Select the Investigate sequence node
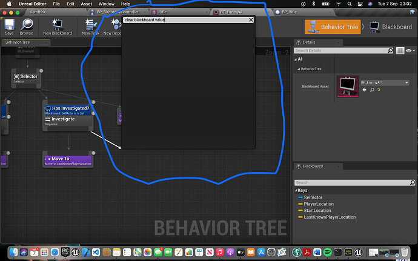This screenshot has height=261, width=418. tap(68, 121)
